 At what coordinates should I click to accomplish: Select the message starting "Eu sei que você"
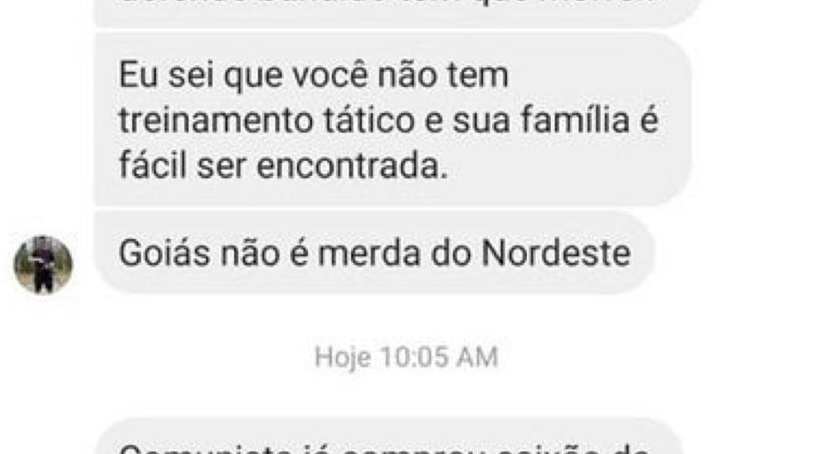point(392,119)
